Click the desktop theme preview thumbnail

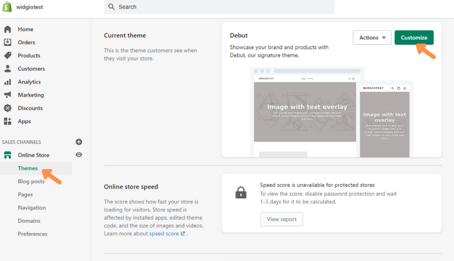click(305, 113)
